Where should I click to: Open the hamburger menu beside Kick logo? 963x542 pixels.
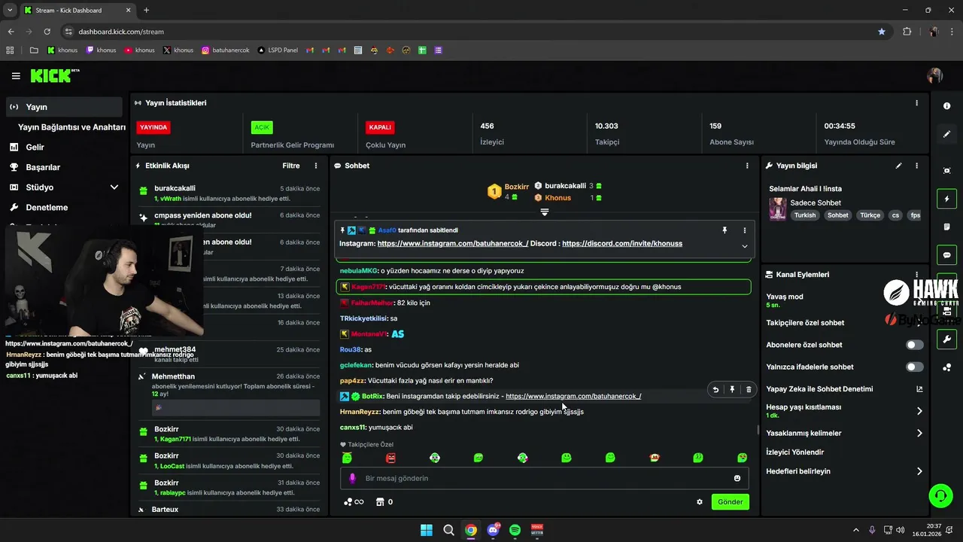(x=16, y=76)
